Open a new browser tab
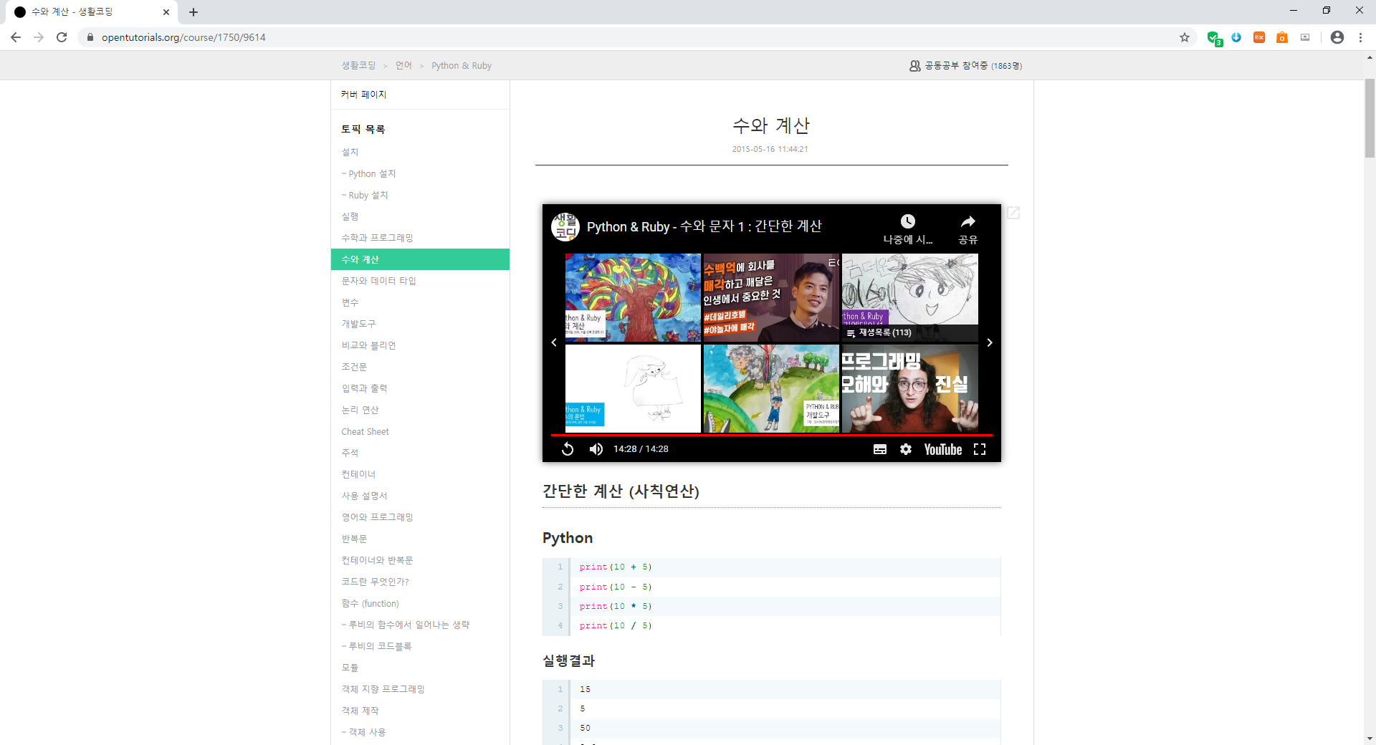1376x745 pixels. (x=193, y=12)
